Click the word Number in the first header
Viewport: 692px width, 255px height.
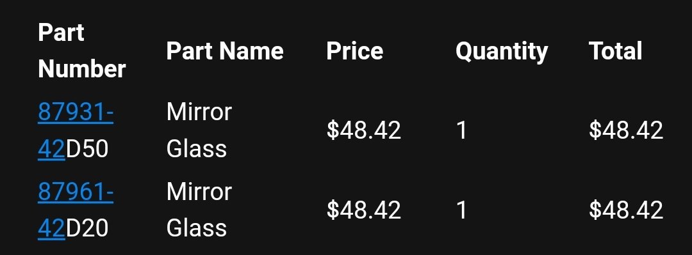tap(82, 69)
